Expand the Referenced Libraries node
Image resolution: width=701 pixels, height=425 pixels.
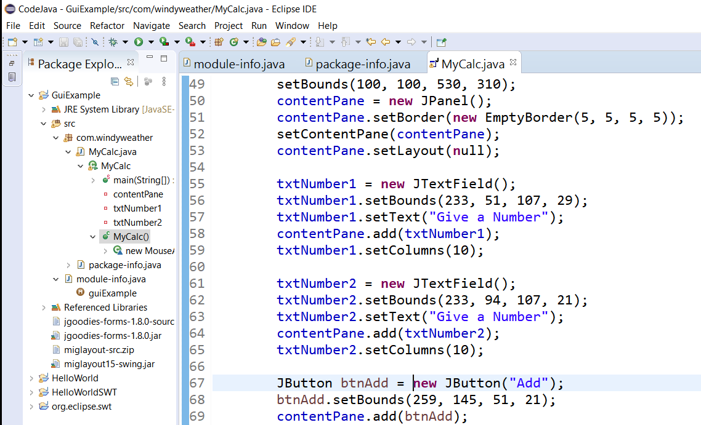click(44, 308)
